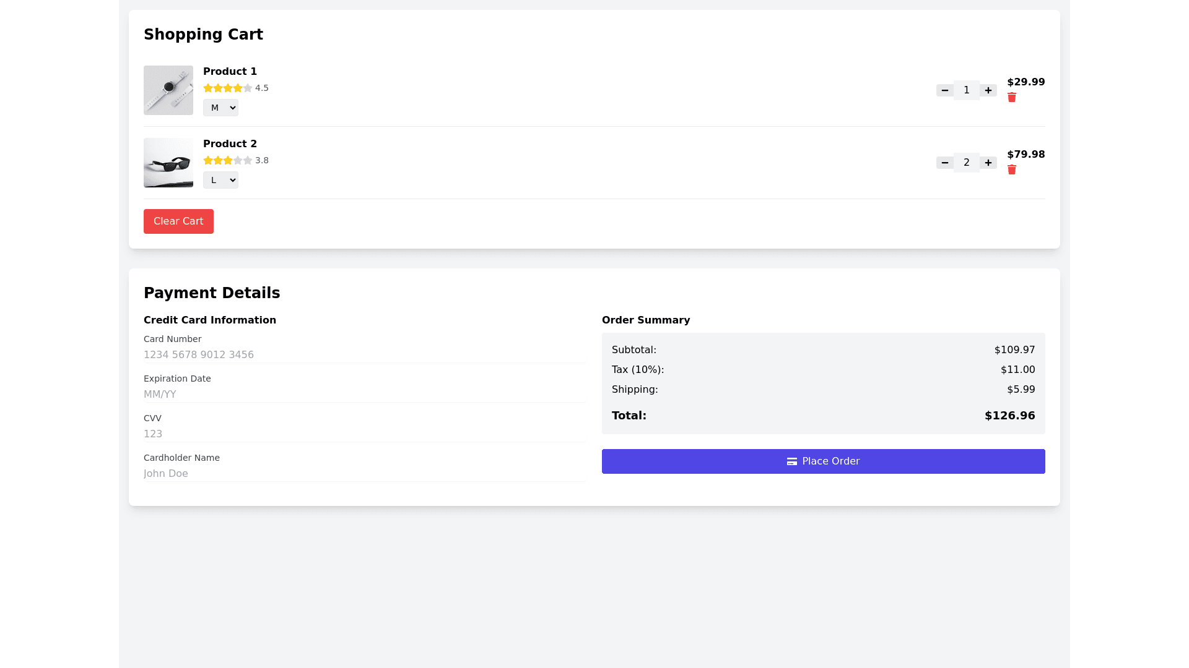Click Product 1 star rating
The height and width of the screenshot is (668, 1189).
pyautogui.click(x=228, y=88)
